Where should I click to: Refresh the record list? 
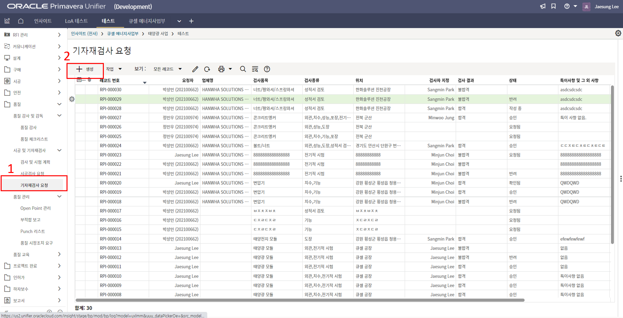pyautogui.click(x=207, y=69)
